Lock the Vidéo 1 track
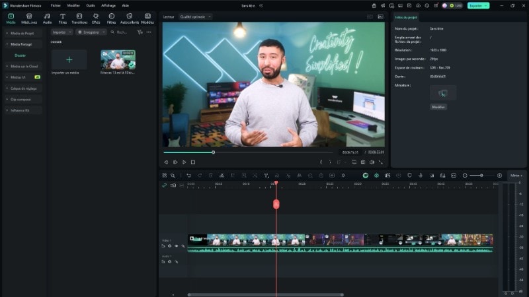 163,246
